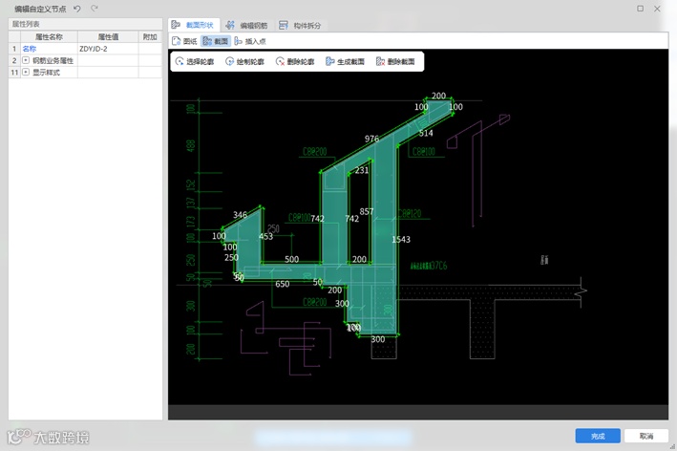Click the 附加 column header

[x=149, y=36]
